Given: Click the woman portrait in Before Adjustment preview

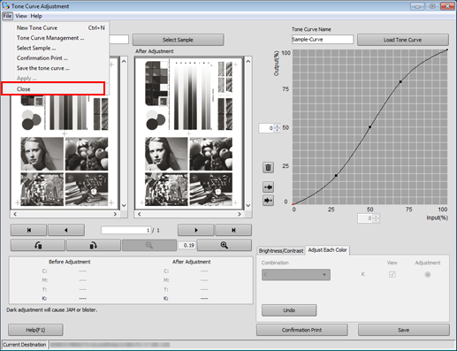Looking at the screenshot, I should 42,154.
